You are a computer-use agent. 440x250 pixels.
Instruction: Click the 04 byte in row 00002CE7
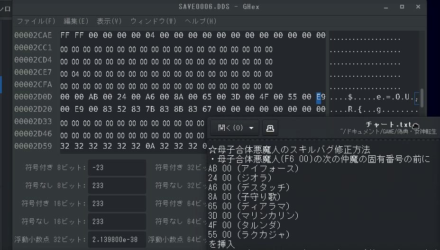[x=75, y=74]
